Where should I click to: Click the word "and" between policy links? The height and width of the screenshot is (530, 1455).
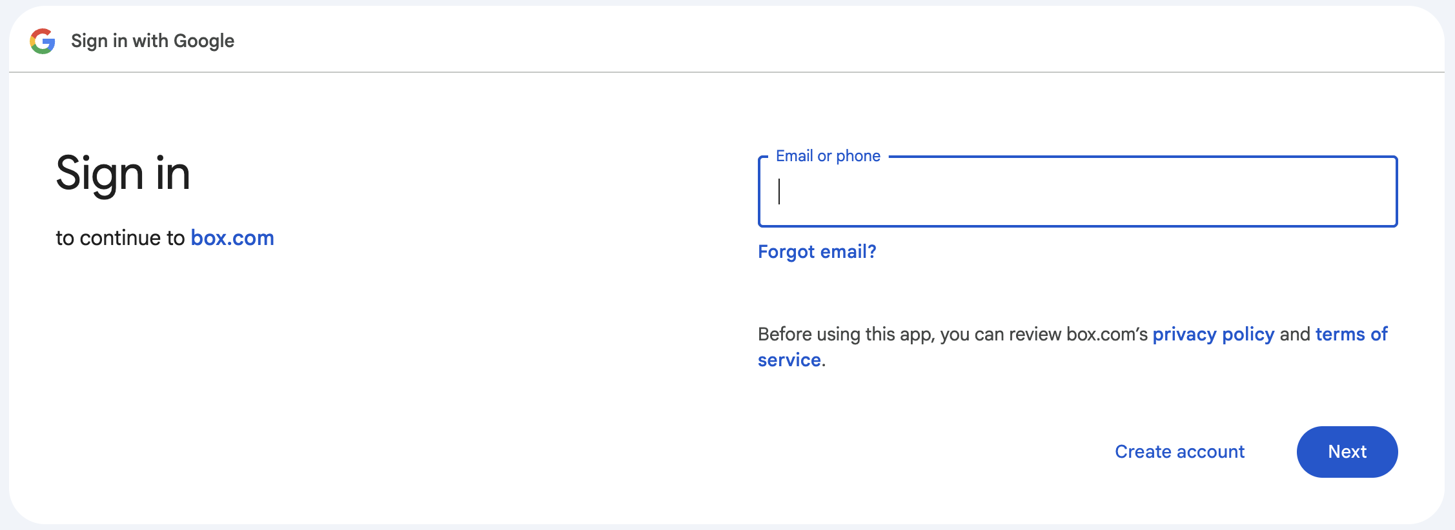click(x=1295, y=334)
